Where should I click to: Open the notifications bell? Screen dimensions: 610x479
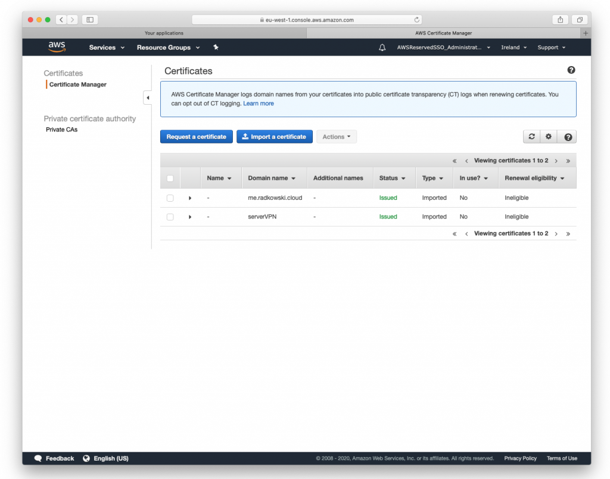tap(382, 48)
